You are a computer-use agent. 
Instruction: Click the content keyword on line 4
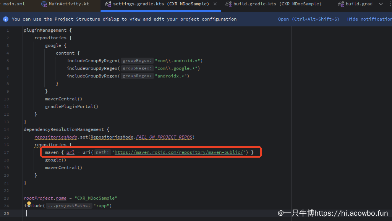point(65,53)
